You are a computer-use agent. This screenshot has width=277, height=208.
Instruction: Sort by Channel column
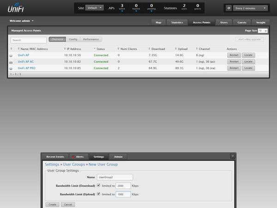point(203,49)
